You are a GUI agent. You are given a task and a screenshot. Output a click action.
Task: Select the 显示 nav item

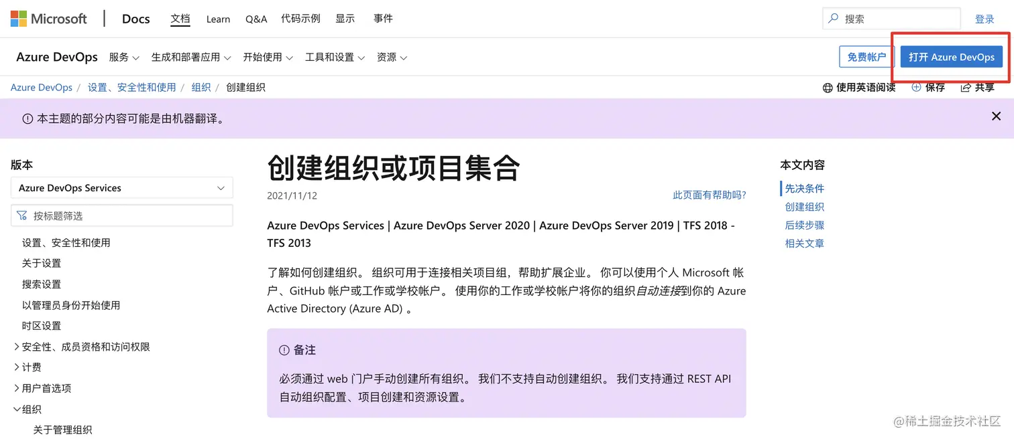[x=345, y=19]
